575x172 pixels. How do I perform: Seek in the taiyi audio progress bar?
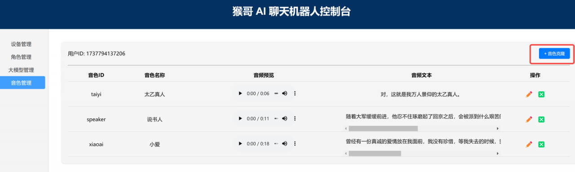pos(276,94)
